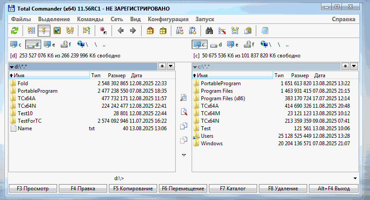Click the blue copy icon in middle bar

pyautogui.click(x=184, y=126)
